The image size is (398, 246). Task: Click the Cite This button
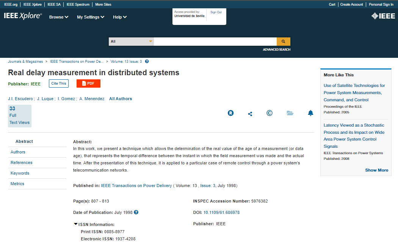tap(59, 84)
